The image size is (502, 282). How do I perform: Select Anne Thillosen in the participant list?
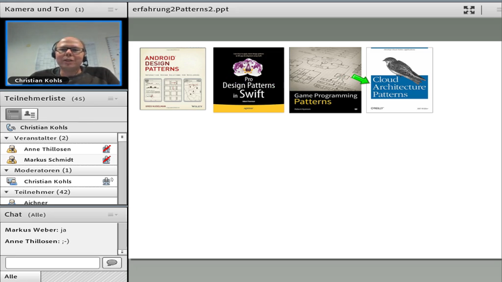click(47, 149)
